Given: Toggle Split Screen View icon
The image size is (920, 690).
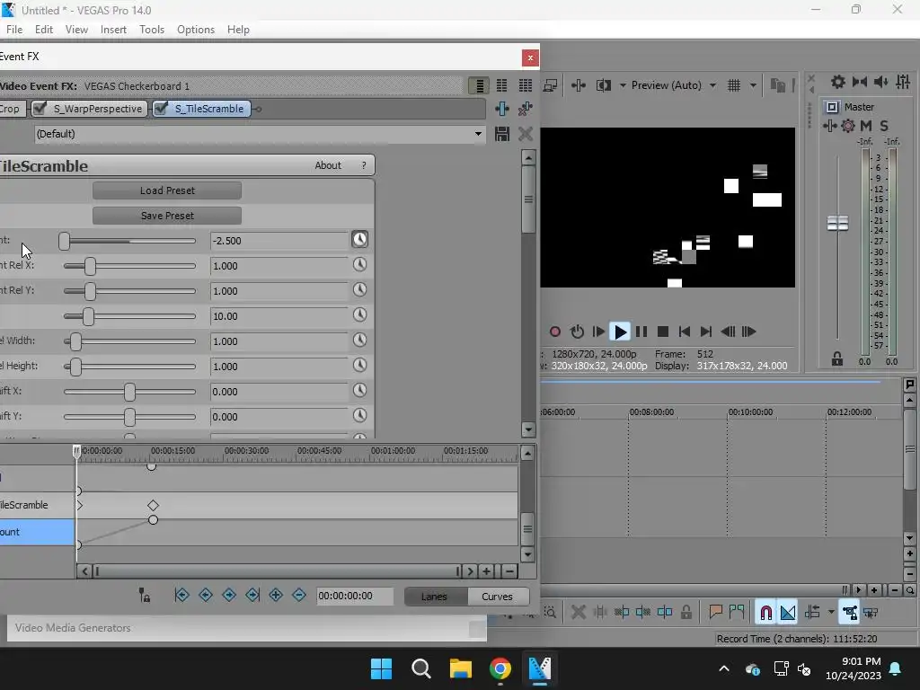Looking at the screenshot, I should tap(603, 85).
